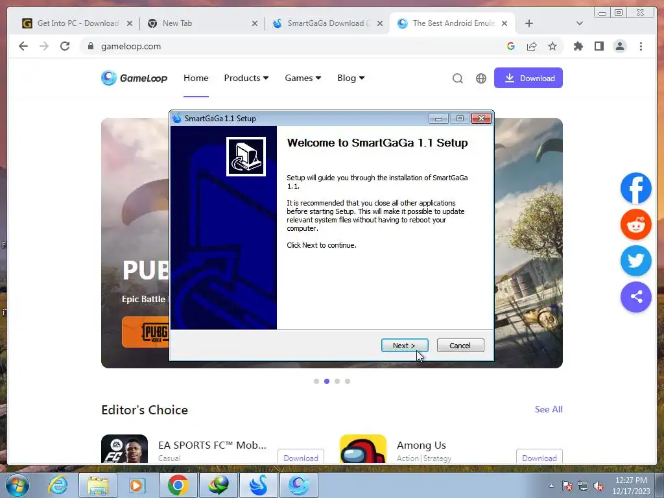Share page on Twitter
664x498 pixels.
tap(635, 261)
